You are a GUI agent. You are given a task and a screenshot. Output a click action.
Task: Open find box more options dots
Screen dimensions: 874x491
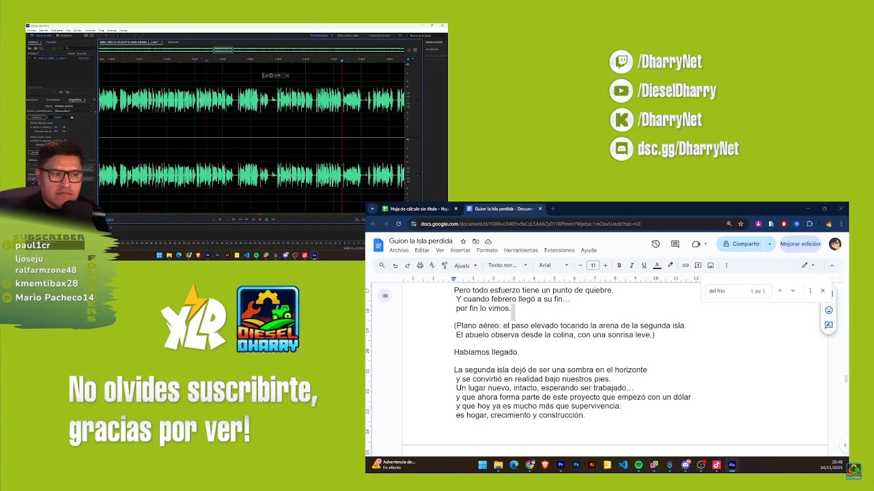click(x=810, y=291)
